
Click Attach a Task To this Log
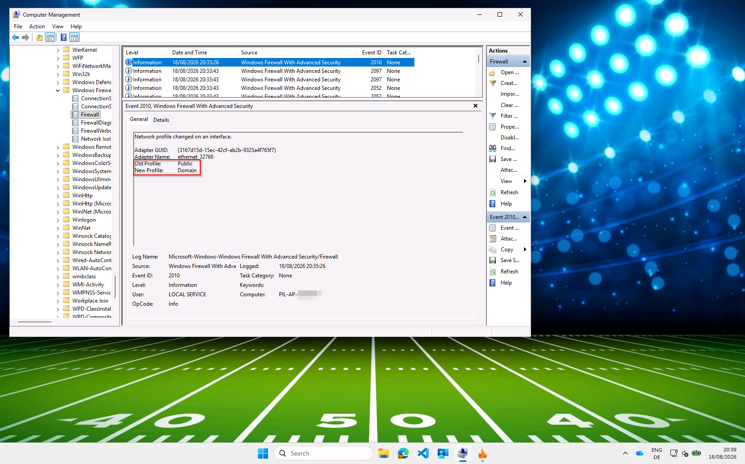(x=508, y=170)
